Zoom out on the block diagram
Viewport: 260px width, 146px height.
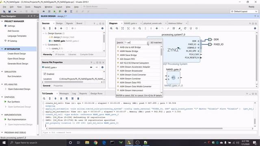[x=117, y=28]
